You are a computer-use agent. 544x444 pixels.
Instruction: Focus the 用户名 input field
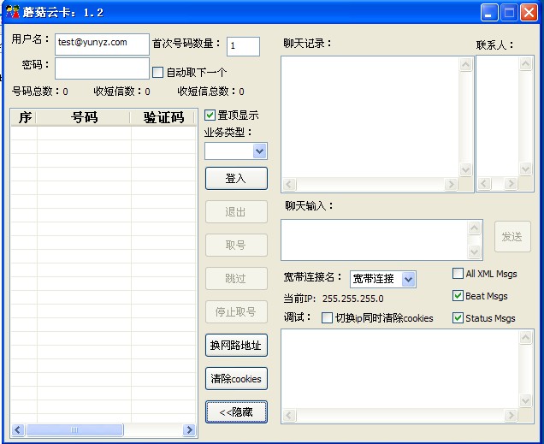click(102, 44)
